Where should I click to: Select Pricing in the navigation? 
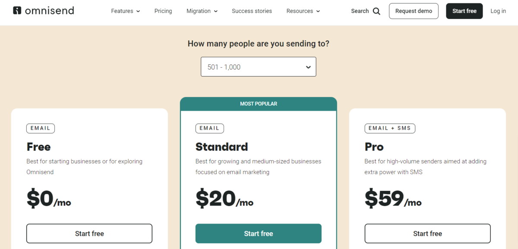tap(163, 11)
